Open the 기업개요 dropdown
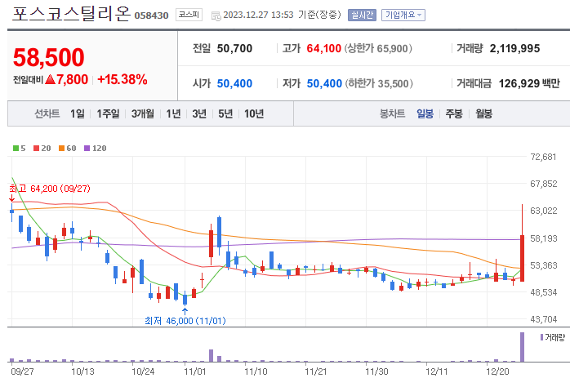This screenshot has width=570, height=387. (403, 15)
